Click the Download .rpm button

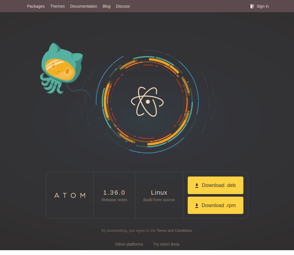tap(215, 205)
